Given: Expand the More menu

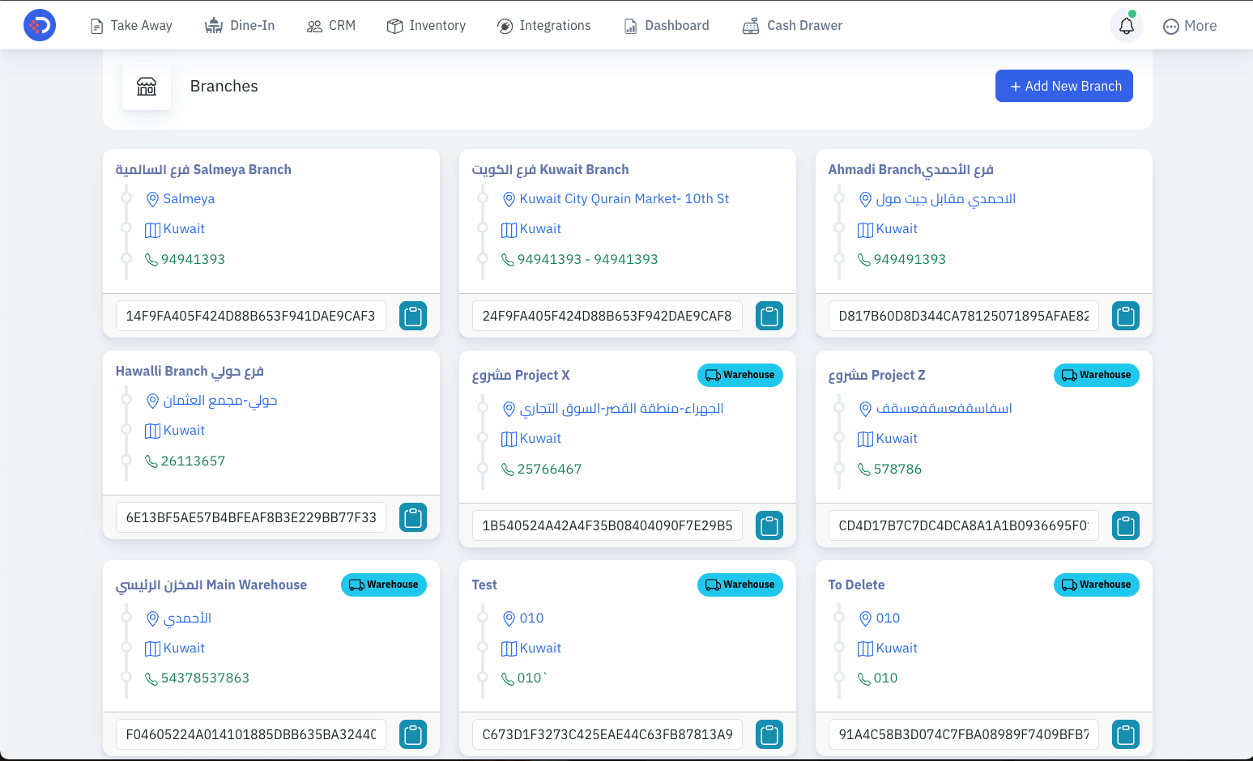Looking at the screenshot, I should (1190, 26).
